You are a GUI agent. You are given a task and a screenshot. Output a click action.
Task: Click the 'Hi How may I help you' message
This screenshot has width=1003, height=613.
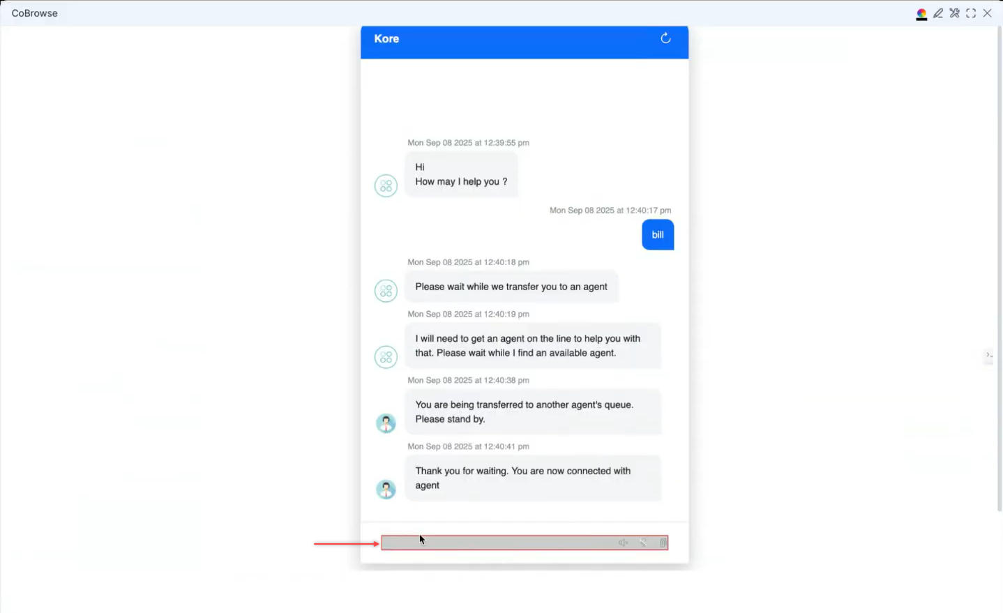(x=461, y=174)
